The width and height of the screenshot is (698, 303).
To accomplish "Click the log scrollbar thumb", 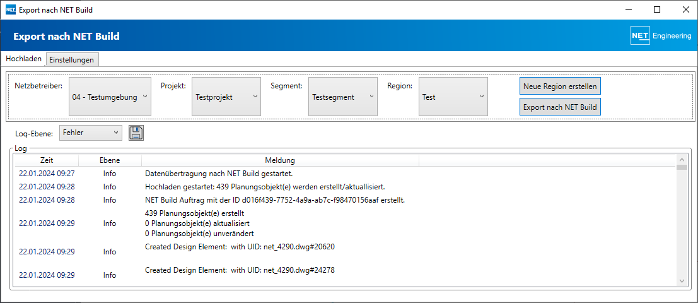I will [682, 167].
